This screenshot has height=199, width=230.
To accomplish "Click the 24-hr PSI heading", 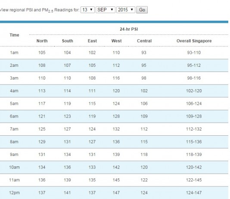I will [x=129, y=29].
